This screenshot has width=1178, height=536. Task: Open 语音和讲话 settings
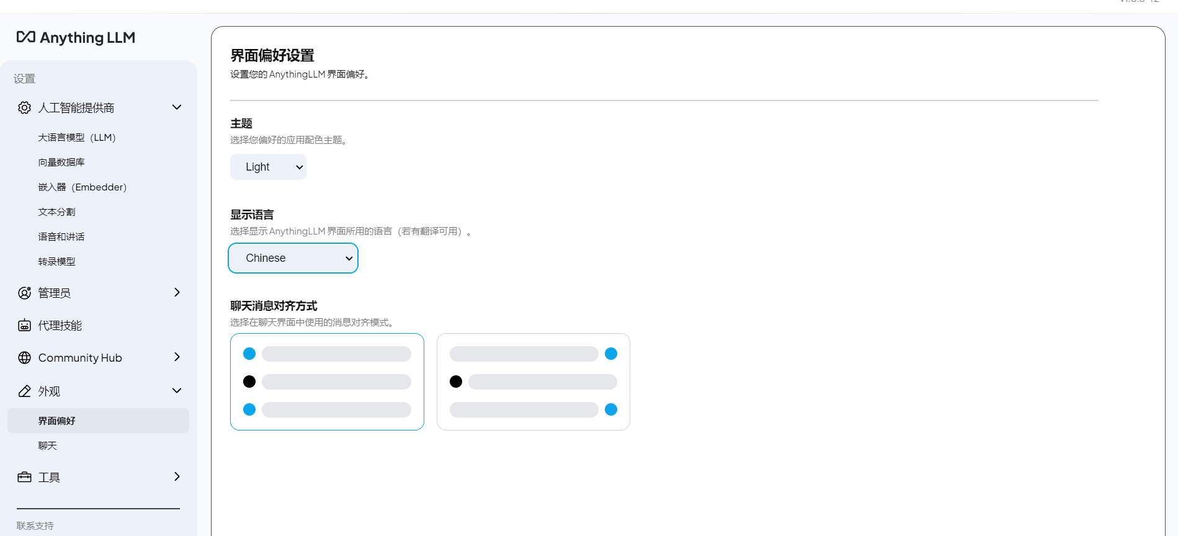point(61,237)
